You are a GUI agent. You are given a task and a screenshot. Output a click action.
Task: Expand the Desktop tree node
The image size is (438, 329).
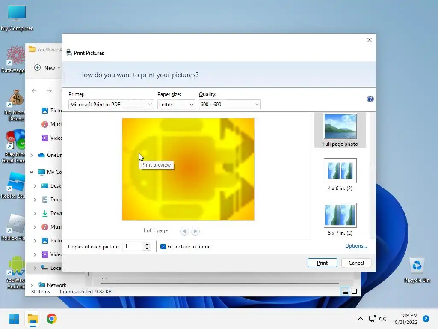(35, 186)
